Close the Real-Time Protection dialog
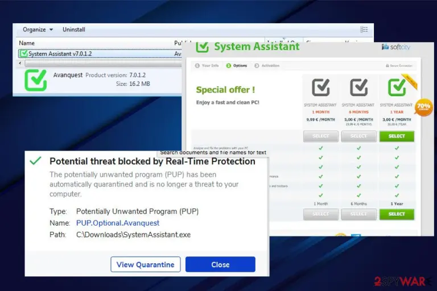Screen dimensions: 437x291 click(x=220, y=264)
